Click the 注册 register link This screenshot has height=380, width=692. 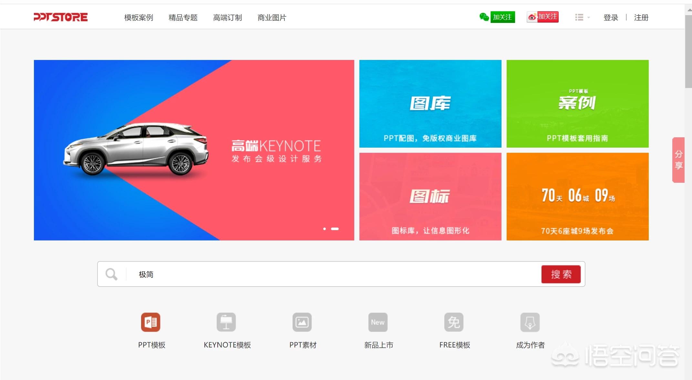coord(641,18)
